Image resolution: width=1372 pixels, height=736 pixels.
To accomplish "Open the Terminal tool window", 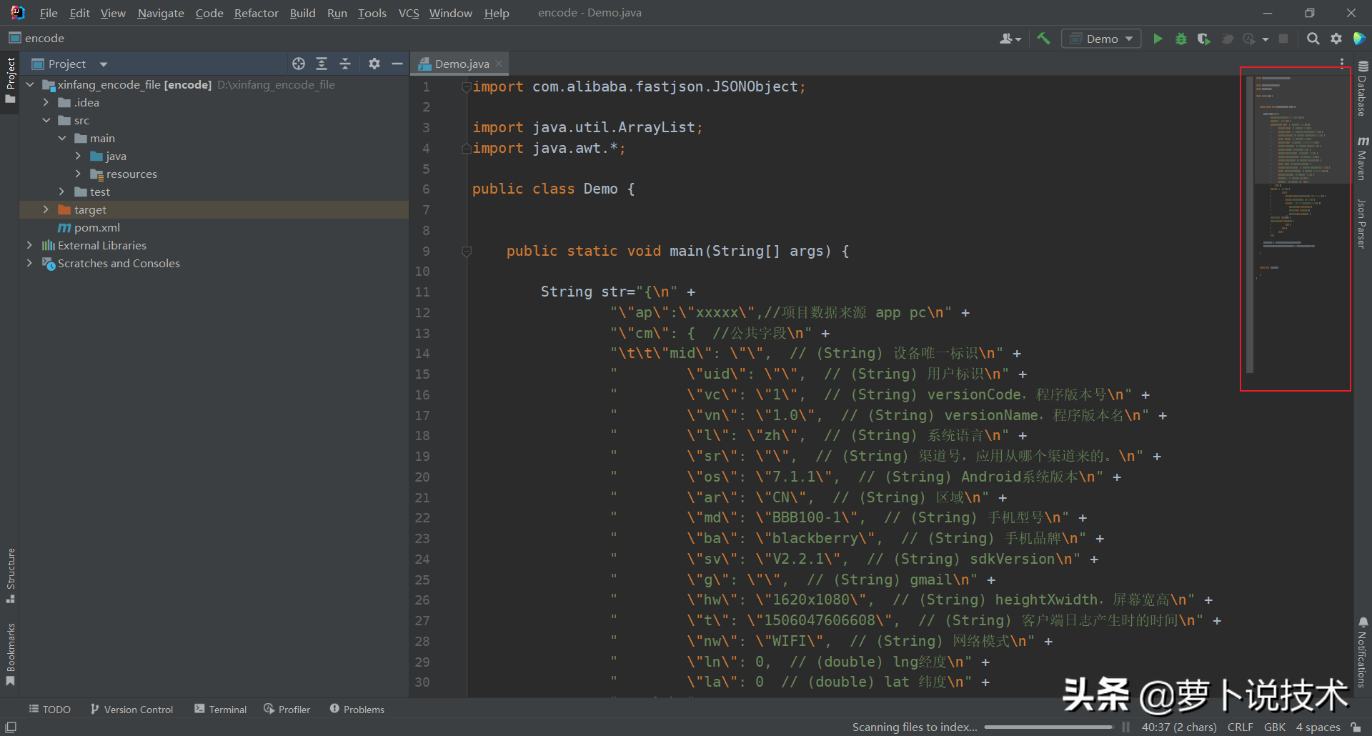I will [x=220, y=709].
